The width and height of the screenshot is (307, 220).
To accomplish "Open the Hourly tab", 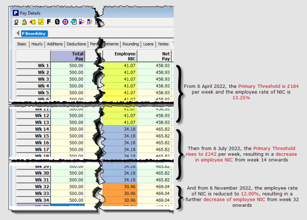I will point(37,44).
